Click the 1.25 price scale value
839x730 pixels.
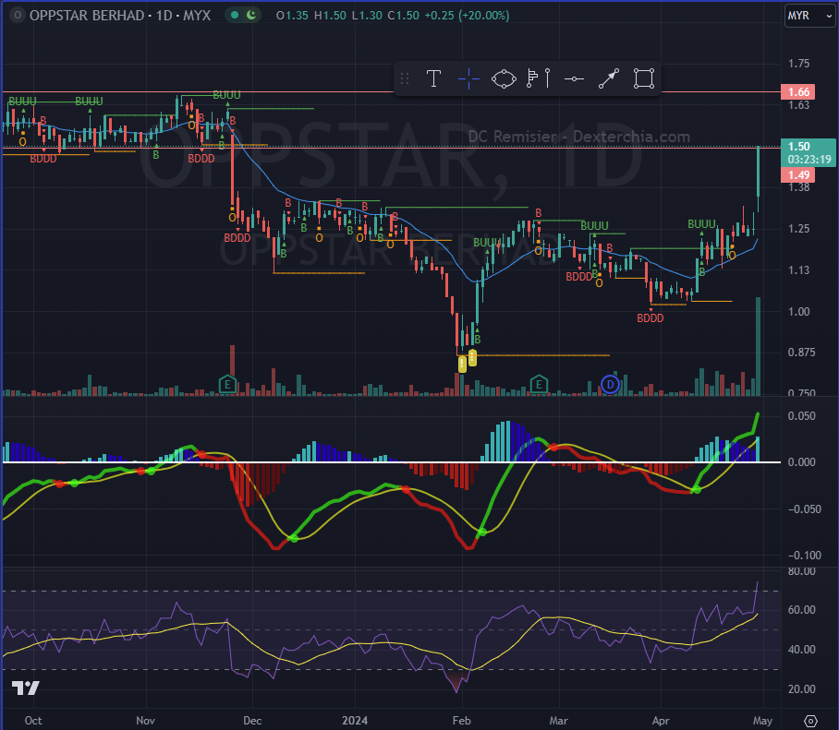click(799, 229)
